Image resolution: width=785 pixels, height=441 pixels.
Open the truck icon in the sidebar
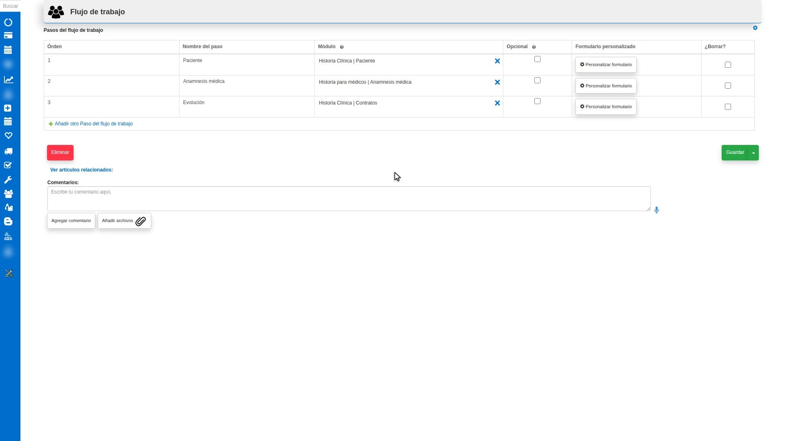(x=8, y=151)
